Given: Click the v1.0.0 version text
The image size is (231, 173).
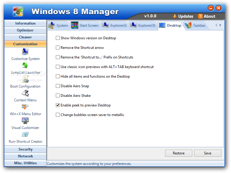Looking at the screenshot, I should [x=150, y=16].
